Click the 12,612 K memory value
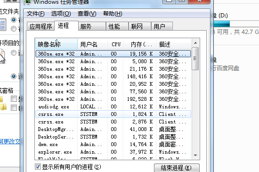 141,107
